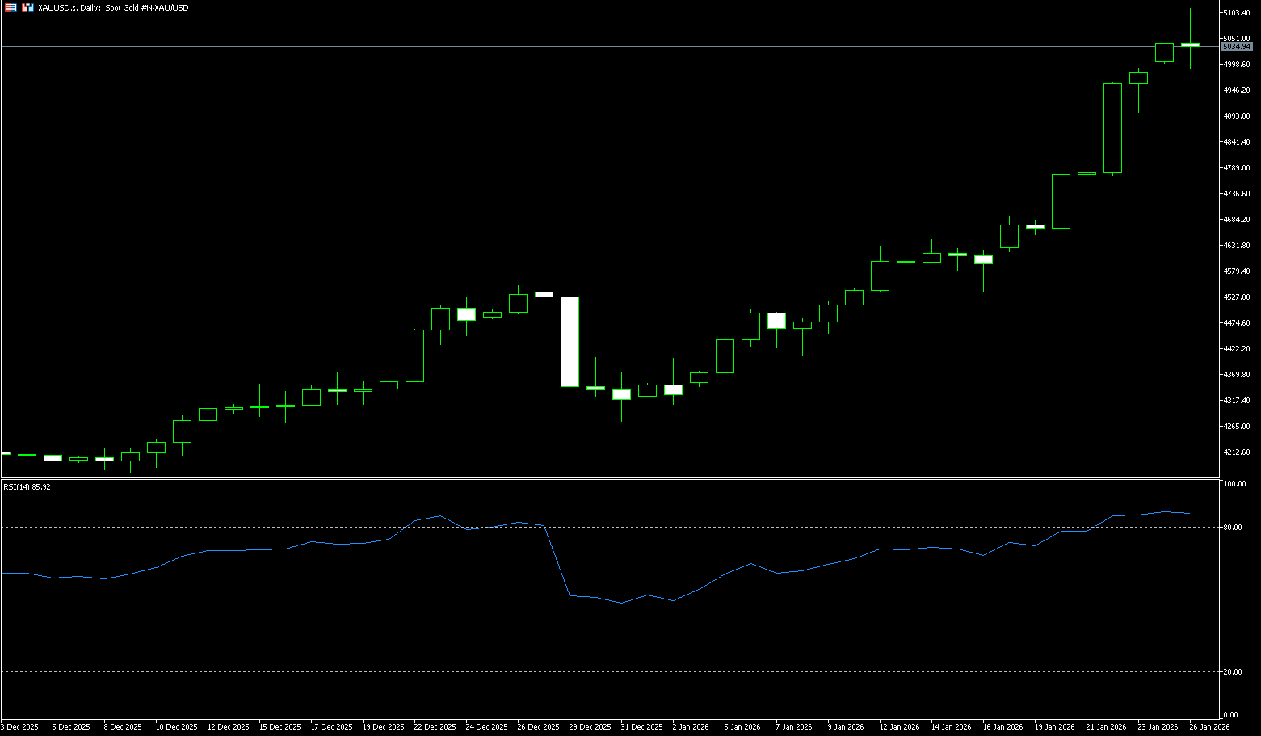Click the 3 Dec 2025 date label

[19, 727]
